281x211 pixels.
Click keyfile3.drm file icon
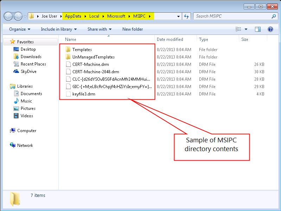(68, 94)
